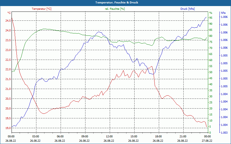Click the green % axis unit label
This screenshot has height=144, width=231.
(211, 13)
